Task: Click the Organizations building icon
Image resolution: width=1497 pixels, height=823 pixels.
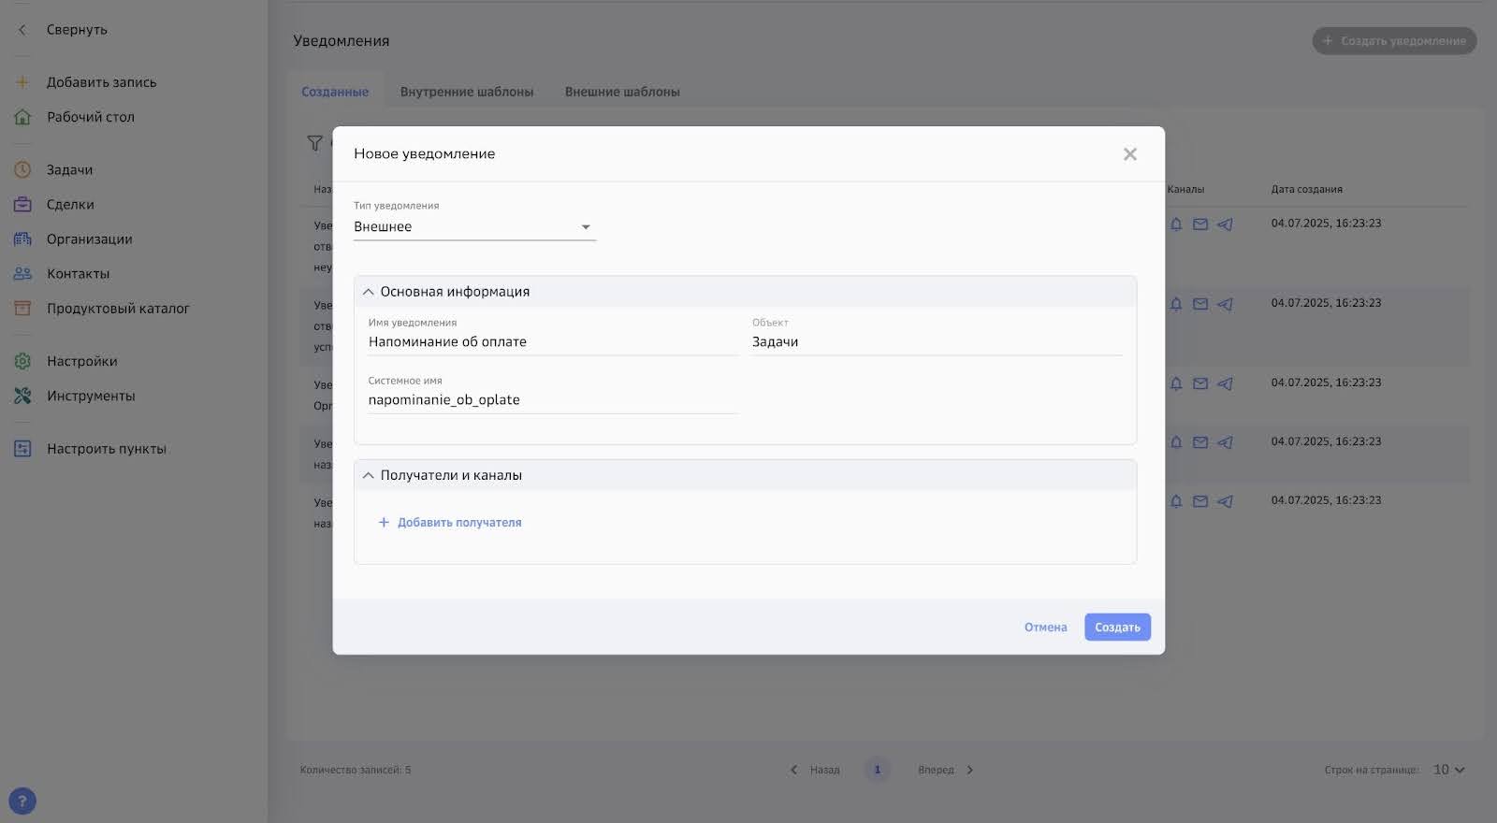Action: 22,238
